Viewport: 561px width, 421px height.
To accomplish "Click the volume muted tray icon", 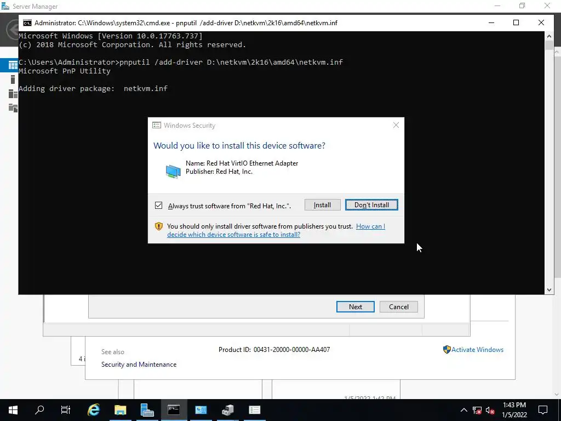I will (490, 410).
